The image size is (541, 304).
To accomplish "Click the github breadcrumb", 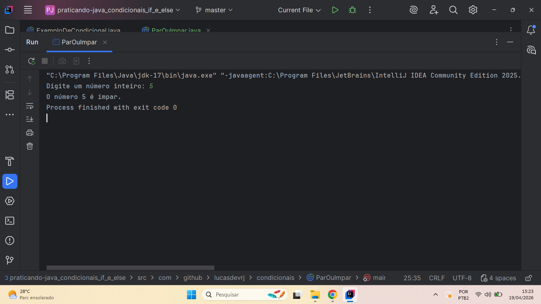I will pyautogui.click(x=193, y=278).
